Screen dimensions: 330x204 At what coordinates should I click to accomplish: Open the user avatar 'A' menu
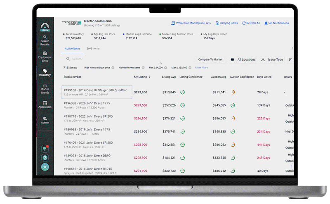click(45, 167)
